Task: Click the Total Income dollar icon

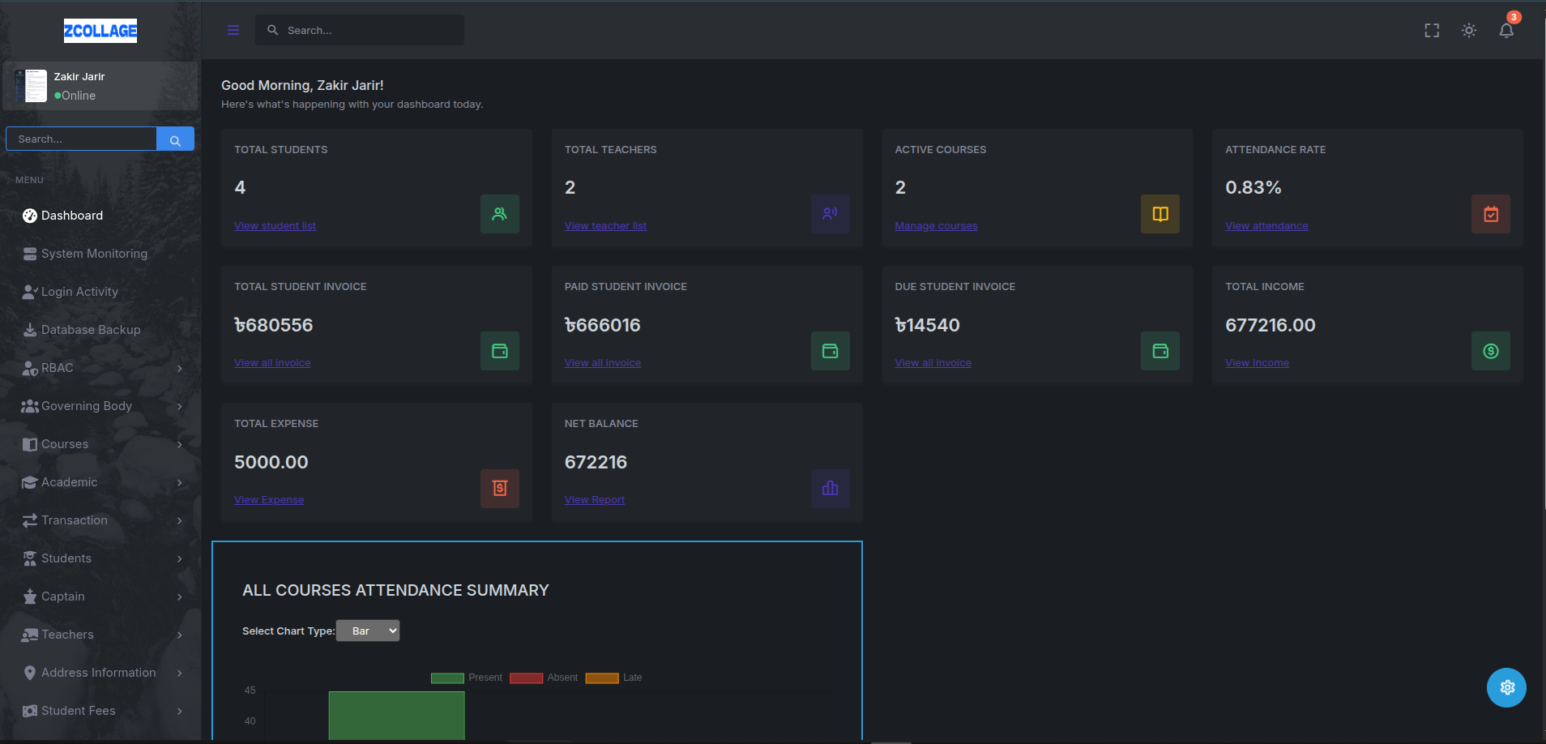Action: click(1490, 351)
